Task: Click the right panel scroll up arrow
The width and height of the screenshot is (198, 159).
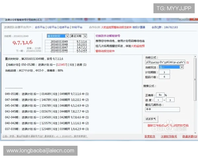Action: 195,56
